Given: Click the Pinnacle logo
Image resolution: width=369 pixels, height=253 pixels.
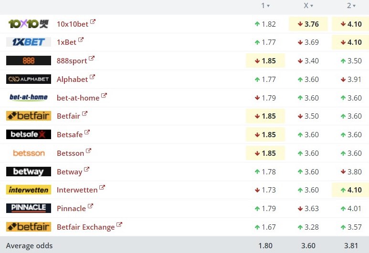Looking at the screenshot, I should 29,208.
